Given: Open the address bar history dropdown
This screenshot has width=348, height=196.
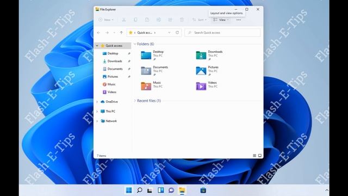Looking at the screenshot, I should pos(169,33).
